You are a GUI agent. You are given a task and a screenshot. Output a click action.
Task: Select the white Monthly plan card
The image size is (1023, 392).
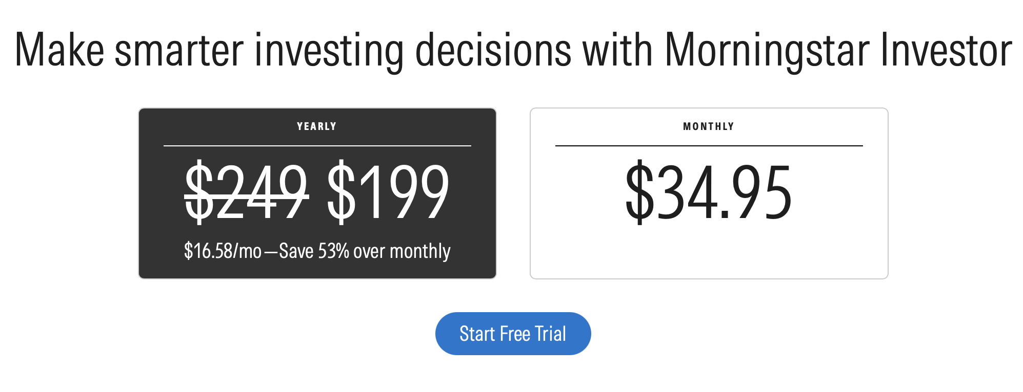coord(709,193)
